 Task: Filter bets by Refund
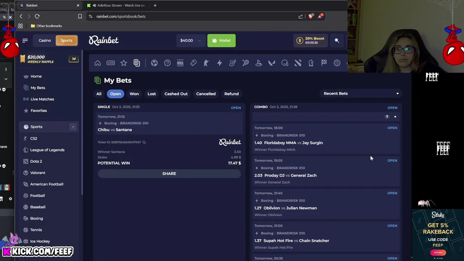231,94
